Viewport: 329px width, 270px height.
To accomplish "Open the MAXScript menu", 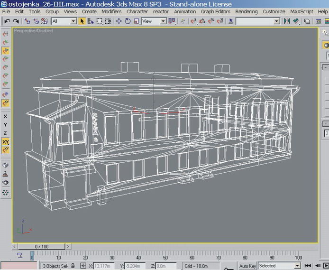I will (x=302, y=11).
